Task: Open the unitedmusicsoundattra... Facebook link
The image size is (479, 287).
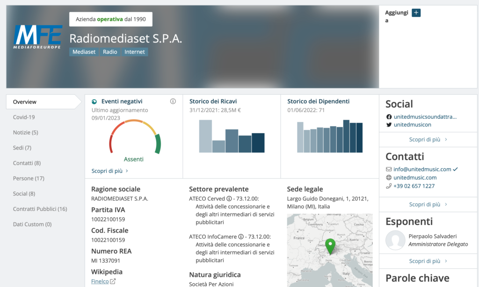Action: pos(425,117)
